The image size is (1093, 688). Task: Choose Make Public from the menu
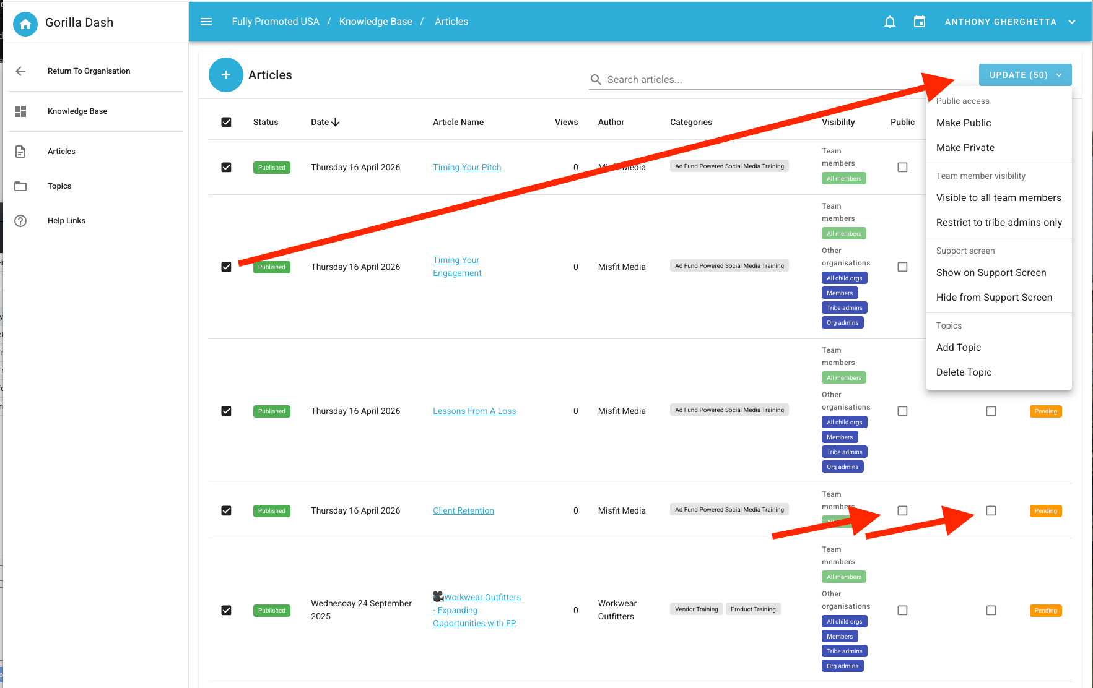click(x=998, y=123)
